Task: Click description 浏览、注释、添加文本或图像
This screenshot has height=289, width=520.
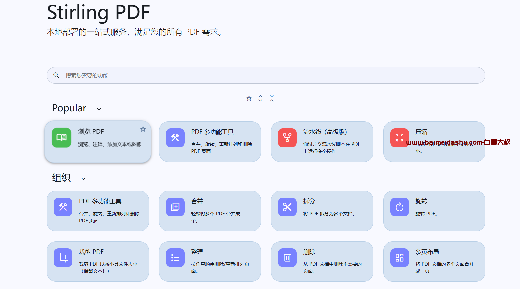Action: [110, 144]
